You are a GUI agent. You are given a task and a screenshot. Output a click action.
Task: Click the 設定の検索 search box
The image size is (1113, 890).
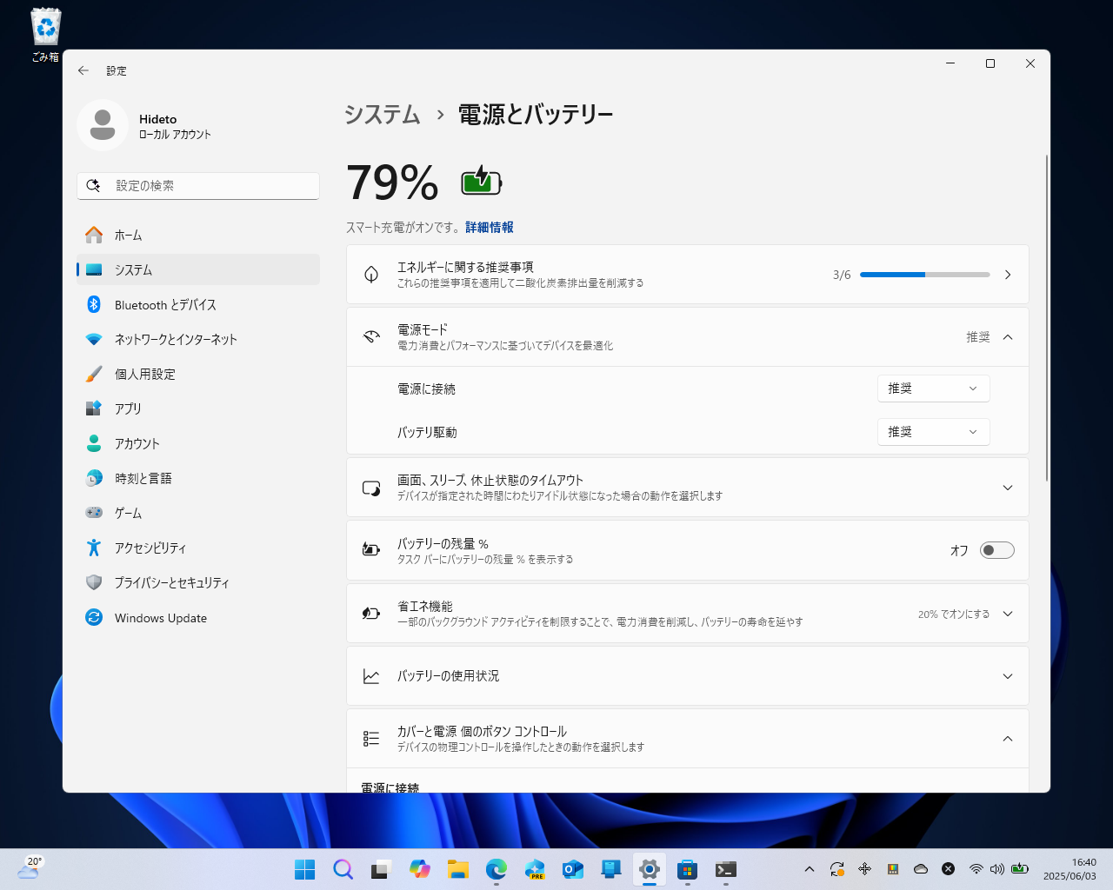click(197, 185)
